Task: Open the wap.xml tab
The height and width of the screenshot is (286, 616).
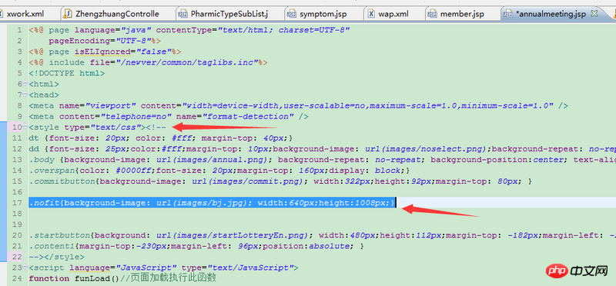Action: point(393,14)
